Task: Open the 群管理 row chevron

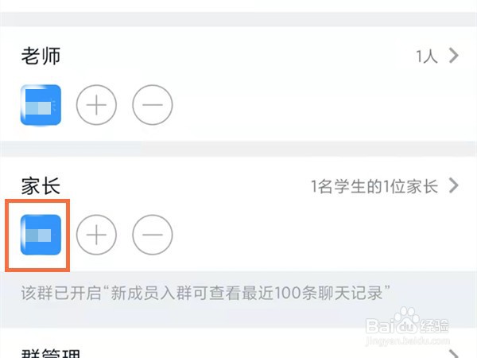Action: (454, 354)
